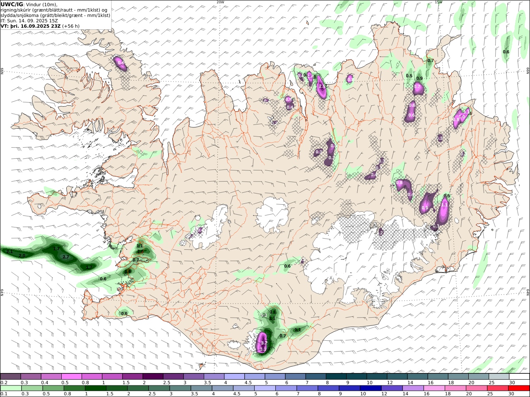Select the 12 mm teal snow legend swatch
Screen dimensions: 530x397
pyautogui.click(x=397, y=377)
